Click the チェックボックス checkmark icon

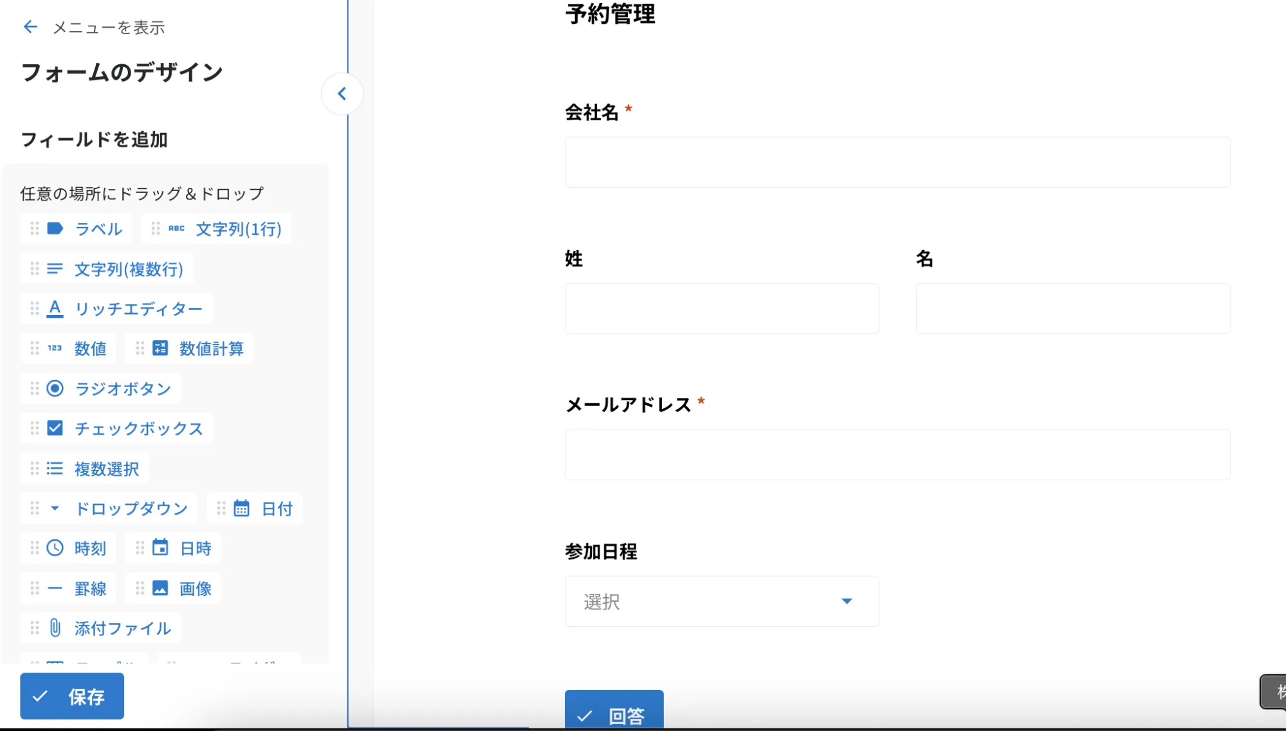coord(55,428)
